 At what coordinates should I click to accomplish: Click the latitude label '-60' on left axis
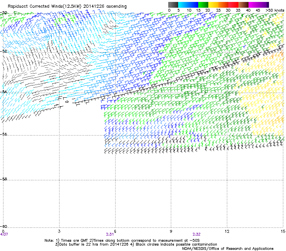3,226
